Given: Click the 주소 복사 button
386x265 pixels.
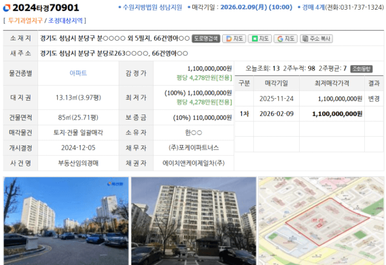Looking at the screenshot, I should (316, 39).
